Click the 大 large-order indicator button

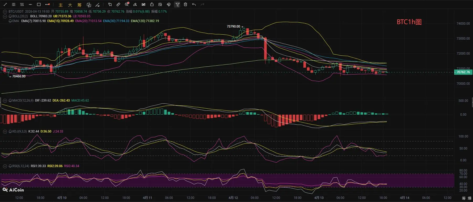[70, 5]
